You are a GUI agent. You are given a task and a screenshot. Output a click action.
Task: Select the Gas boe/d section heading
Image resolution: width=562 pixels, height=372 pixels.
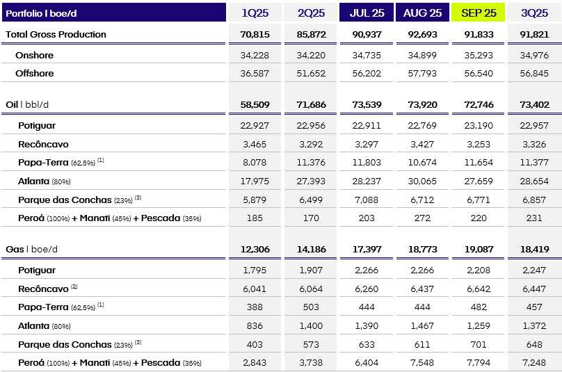point(32,249)
